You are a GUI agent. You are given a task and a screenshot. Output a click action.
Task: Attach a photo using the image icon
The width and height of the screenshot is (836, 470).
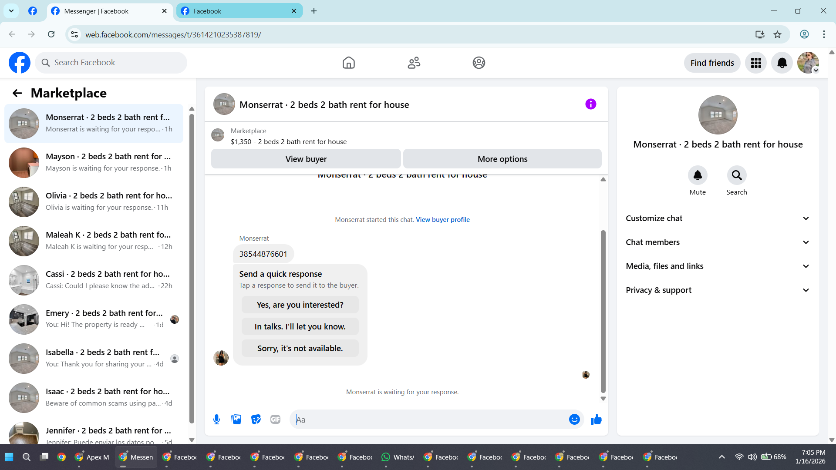[236, 420]
